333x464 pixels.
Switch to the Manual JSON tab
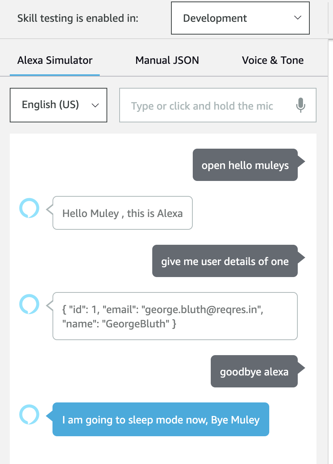point(167,60)
